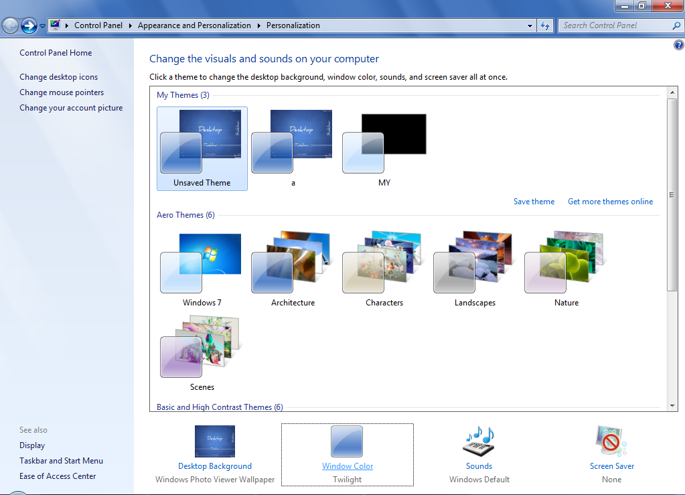Click the Twilight color name text
Screen dimensions: 685x495
(x=348, y=480)
